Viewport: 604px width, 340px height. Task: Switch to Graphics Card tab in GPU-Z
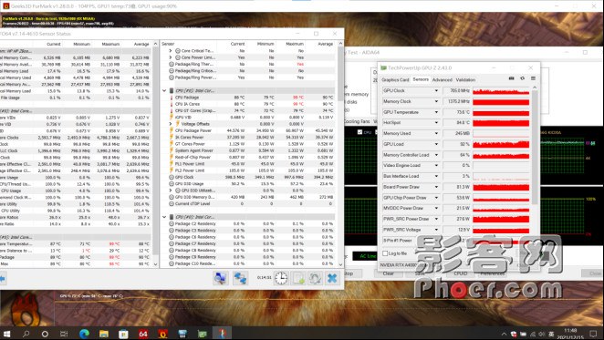click(395, 79)
